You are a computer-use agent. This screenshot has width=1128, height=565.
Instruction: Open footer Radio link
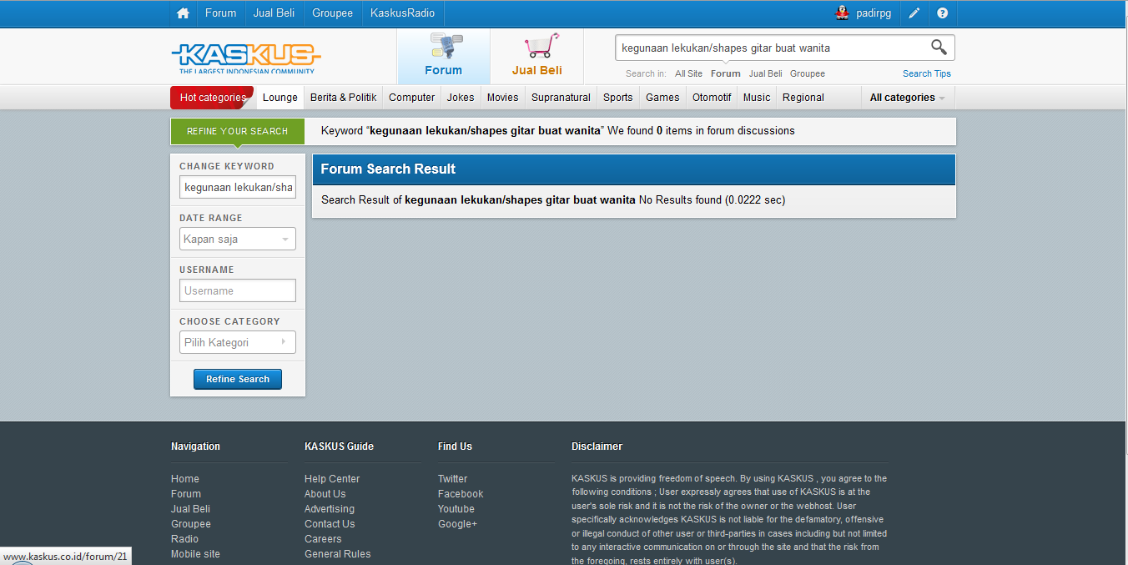[x=184, y=539]
